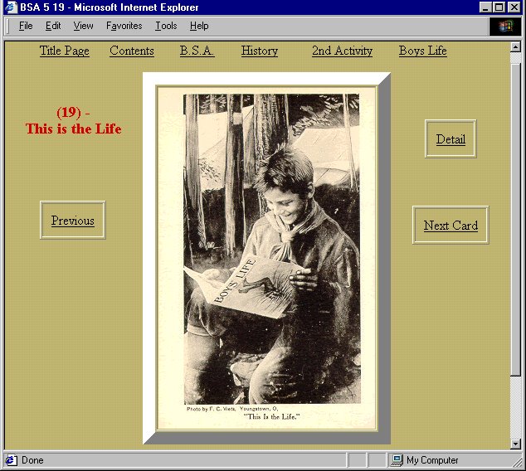526x471 pixels.
Task: Minimize the Internet Explorer window
Action: click(x=485, y=7)
